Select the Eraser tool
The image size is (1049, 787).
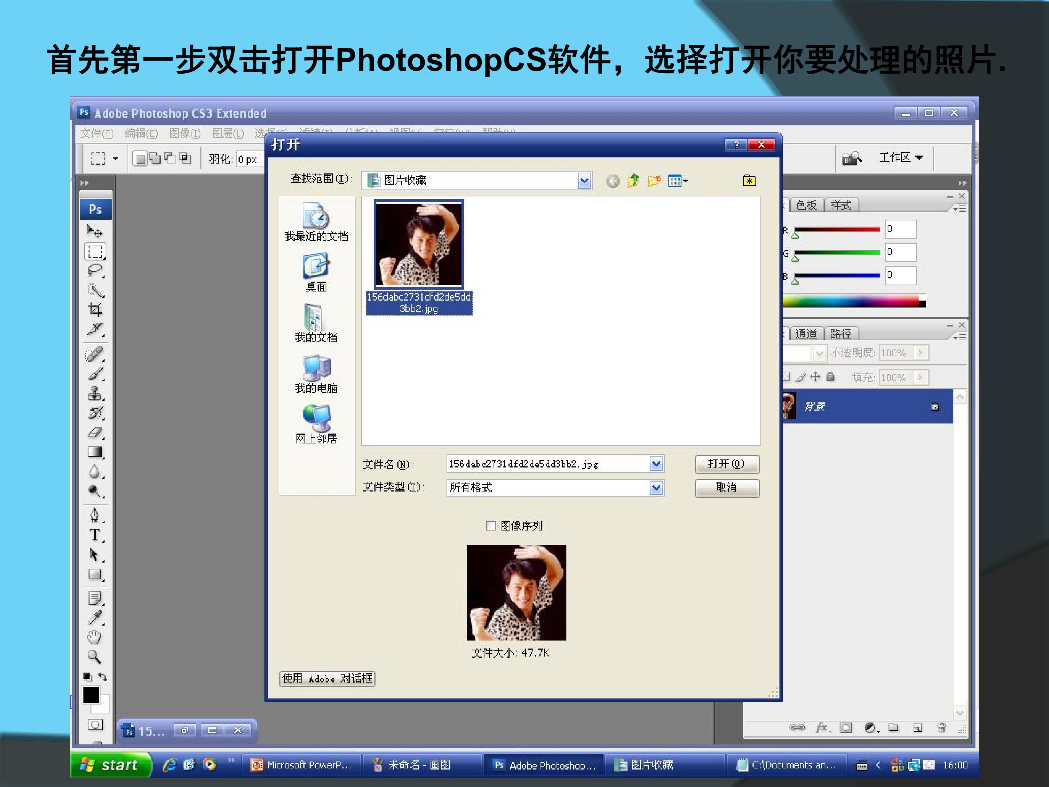[x=95, y=432]
